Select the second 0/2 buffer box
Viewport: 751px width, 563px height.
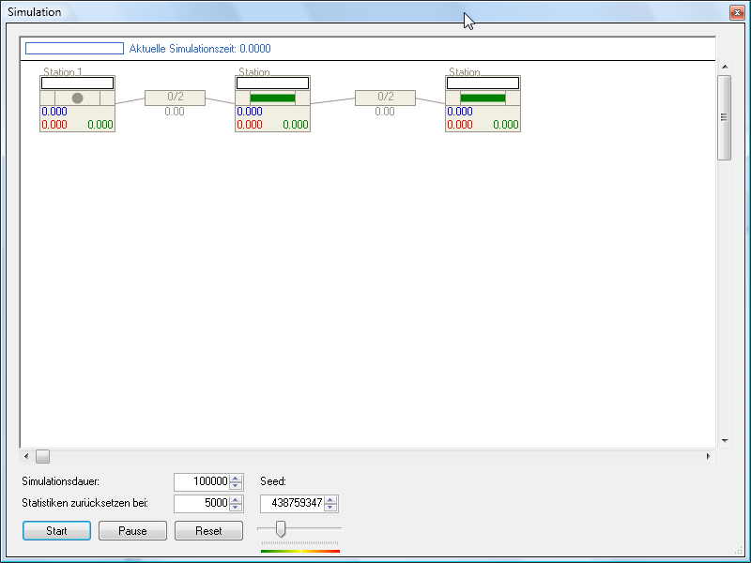click(385, 98)
